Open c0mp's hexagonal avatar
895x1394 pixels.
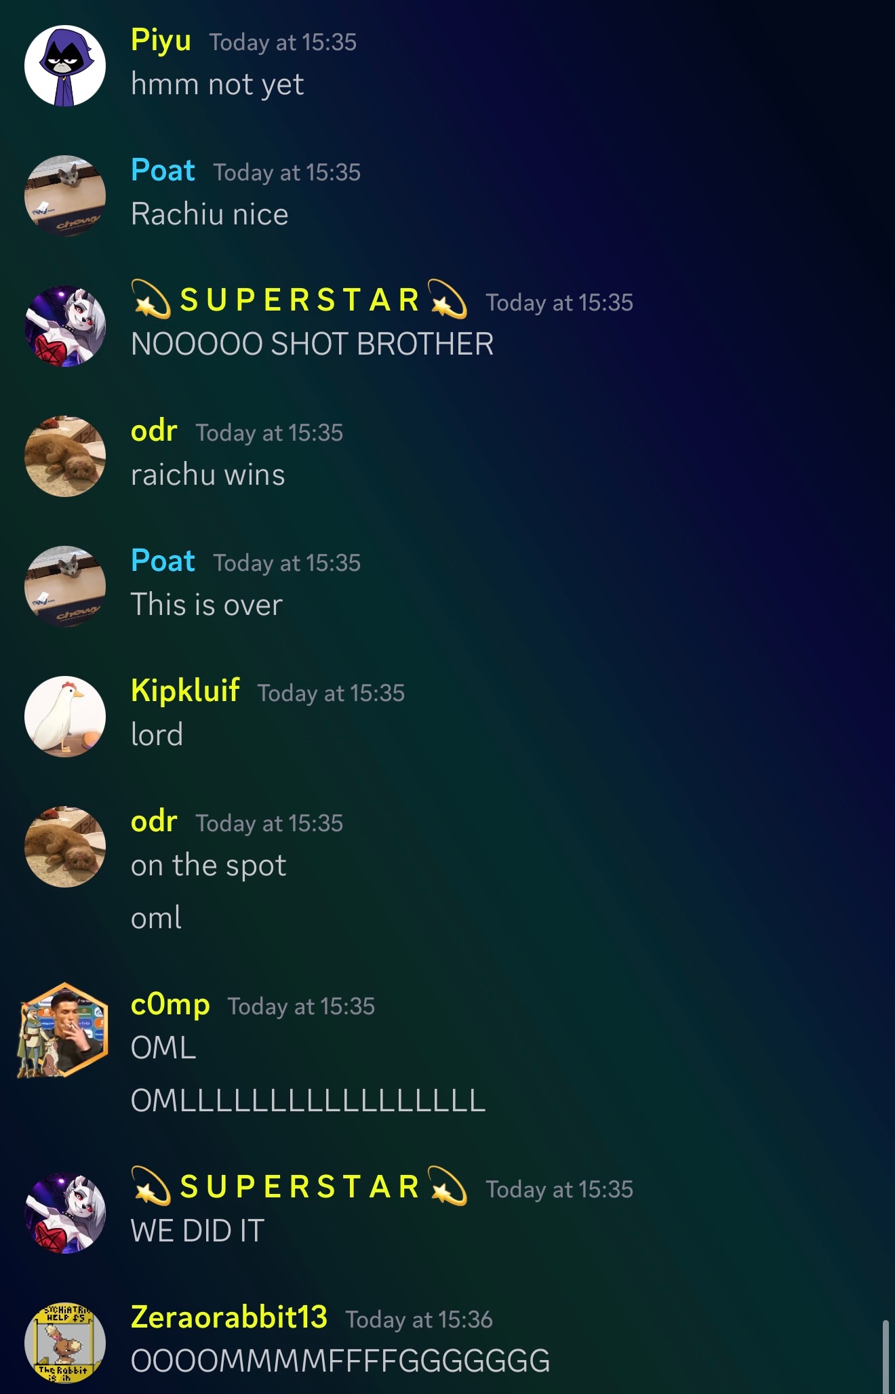(63, 1030)
